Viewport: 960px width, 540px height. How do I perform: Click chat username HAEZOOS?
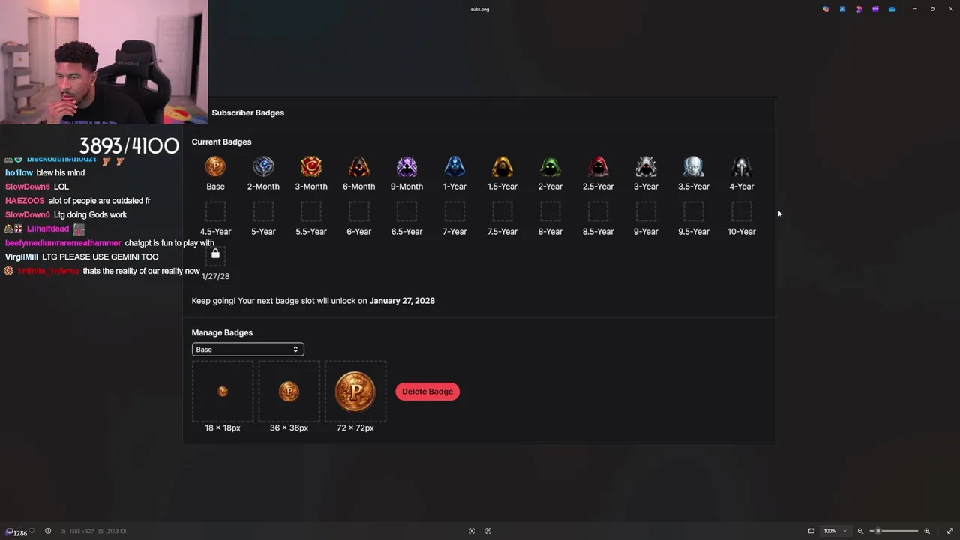(25, 201)
